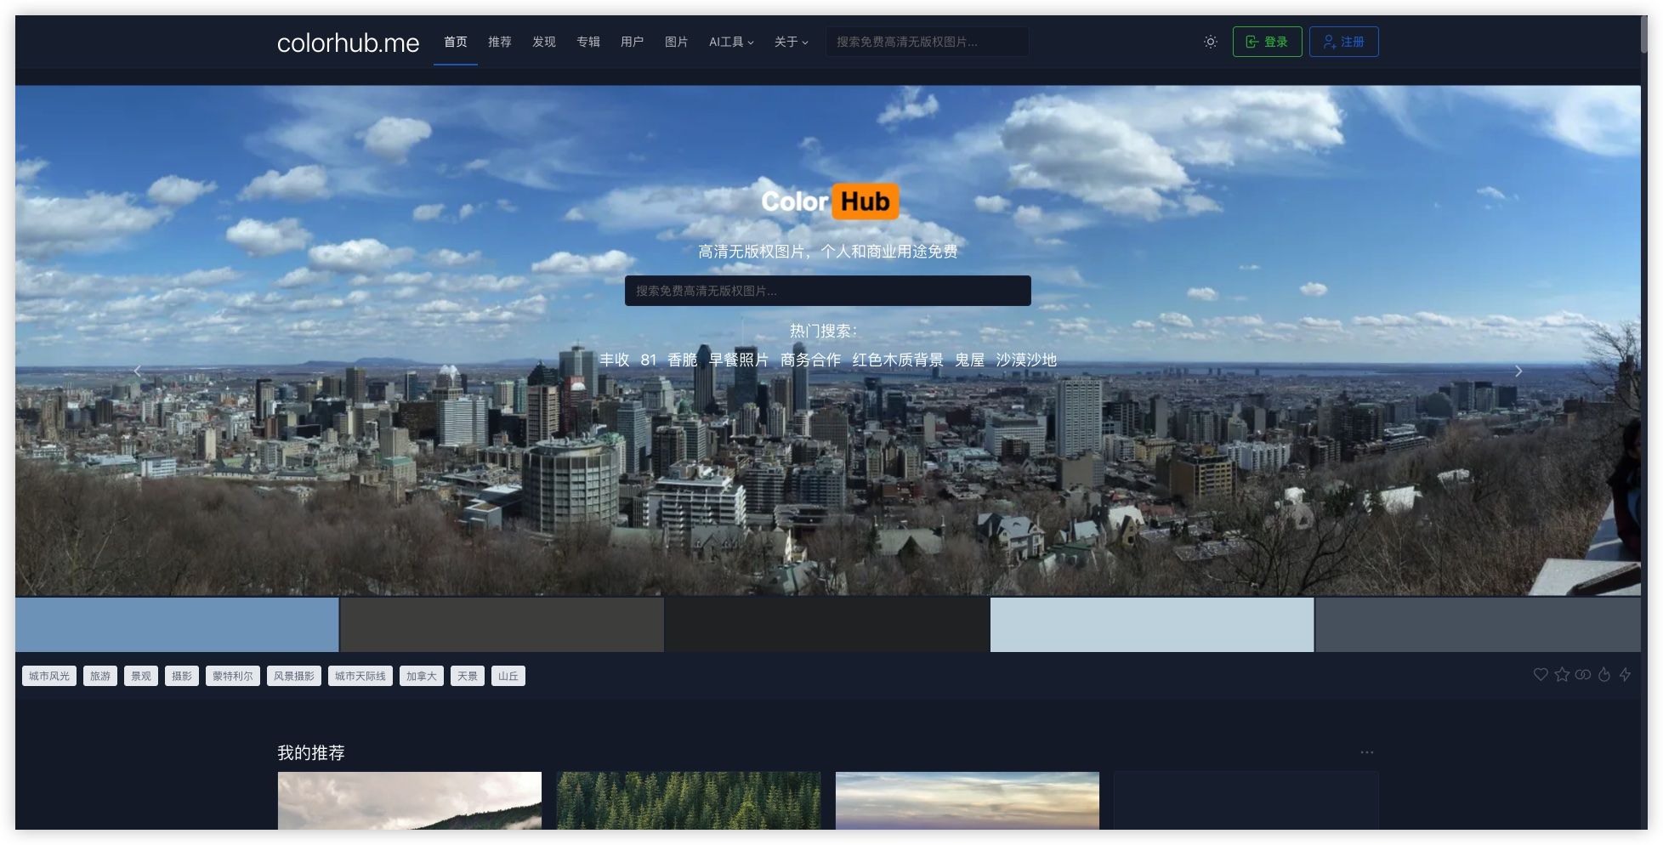
Task: Like the photo with the heart icon
Action: coord(1541,674)
